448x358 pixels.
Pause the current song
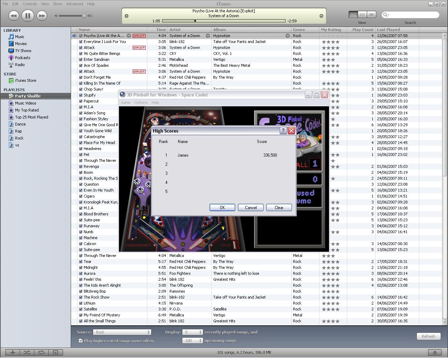[28, 16]
